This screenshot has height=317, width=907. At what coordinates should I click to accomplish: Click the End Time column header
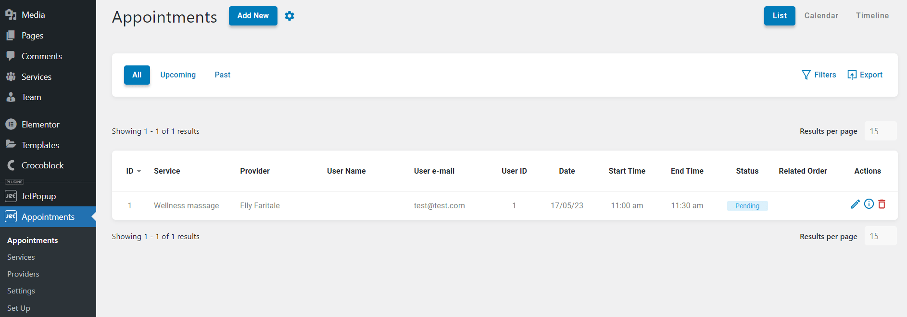coord(687,171)
